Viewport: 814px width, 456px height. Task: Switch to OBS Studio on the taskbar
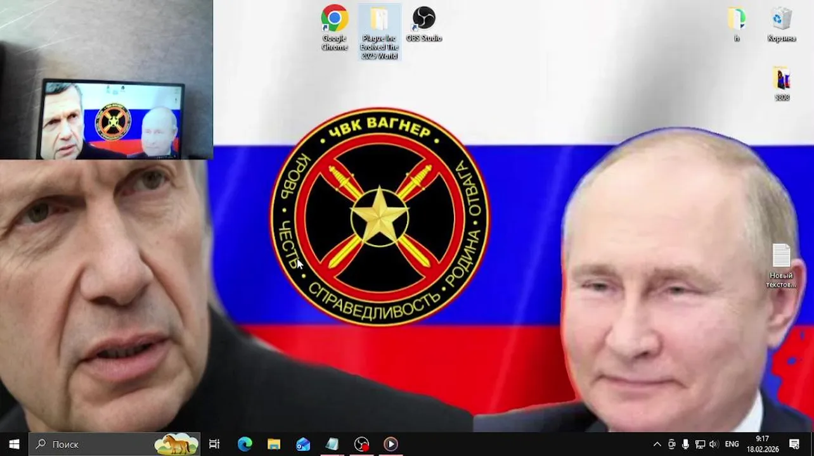pos(361,444)
